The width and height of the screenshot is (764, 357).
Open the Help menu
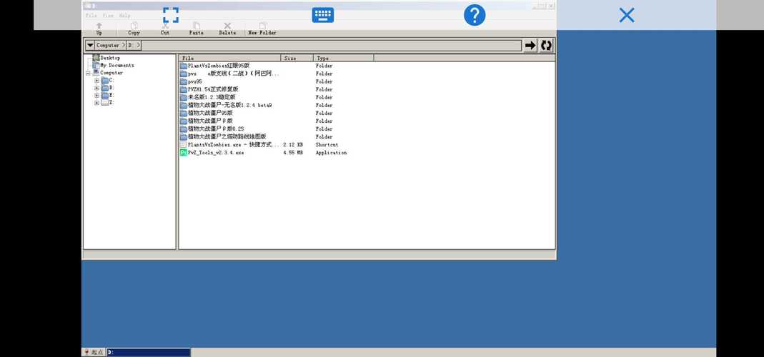pyautogui.click(x=125, y=16)
